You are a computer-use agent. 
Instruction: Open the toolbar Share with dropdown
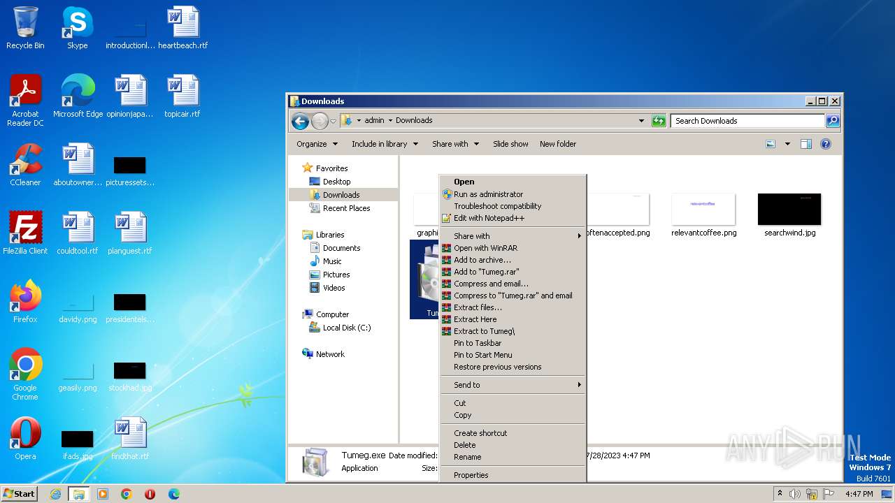(x=455, y=144)
